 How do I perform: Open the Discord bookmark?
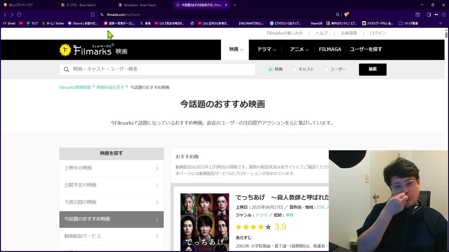tap(83, 23)
